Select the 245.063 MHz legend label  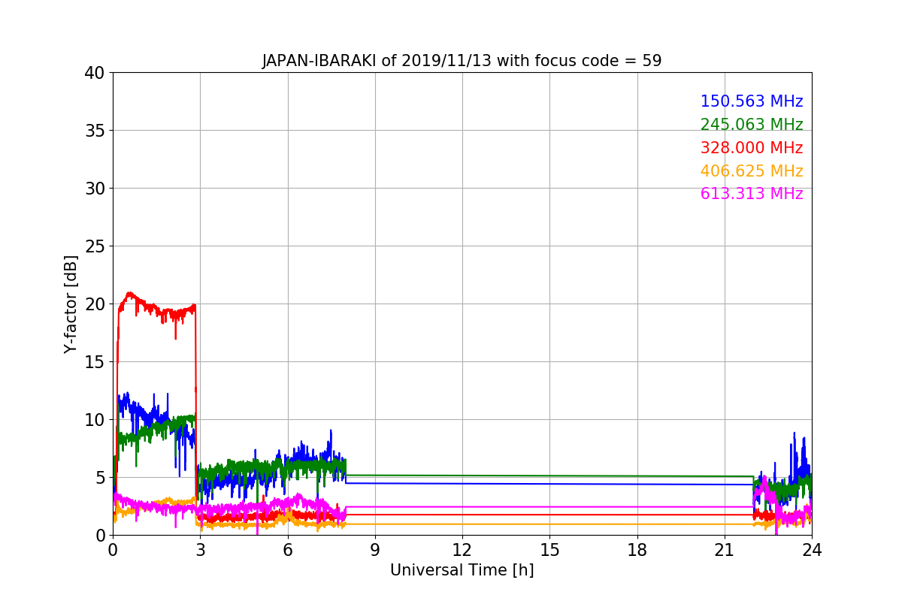click(x=752, y=125)
